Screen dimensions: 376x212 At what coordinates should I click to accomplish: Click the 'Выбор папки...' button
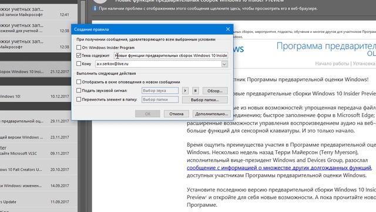click(x=205, y=100)
